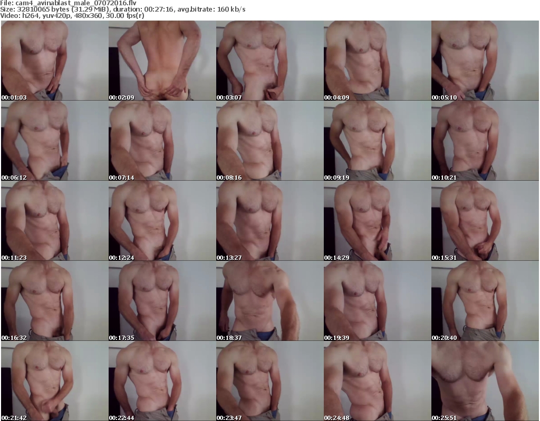The width and height of the screenshot is (540, 421).
Task: Click the frame stamped 00:04:09
Action: pyautogui.click(x=378, y=60)
